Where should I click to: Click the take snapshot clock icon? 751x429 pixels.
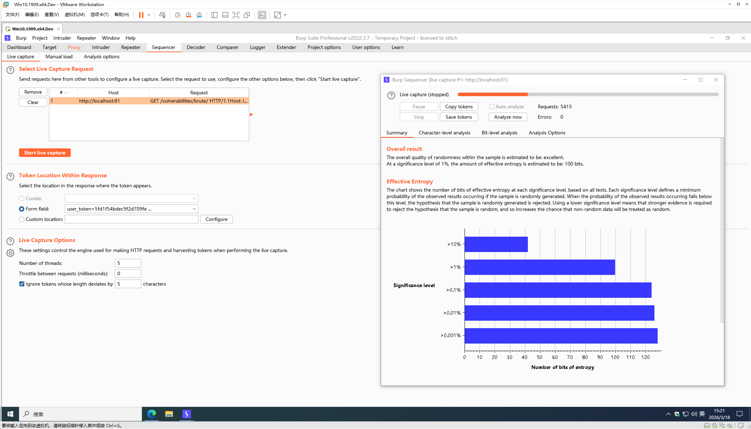point(177,15)
